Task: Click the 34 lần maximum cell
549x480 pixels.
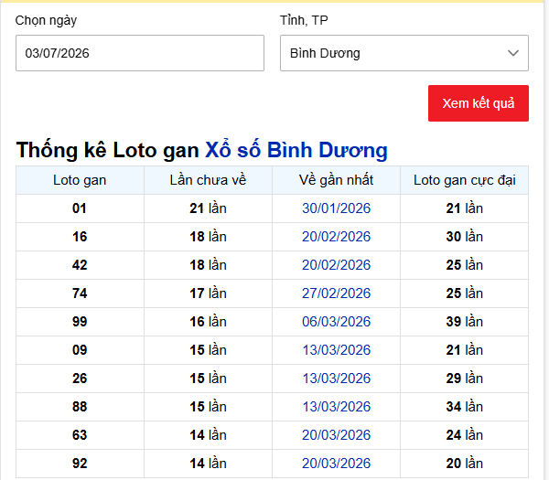Action: pos(464,407)
